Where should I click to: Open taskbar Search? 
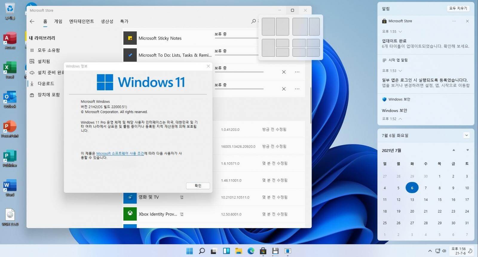click(x=202, y=251)
